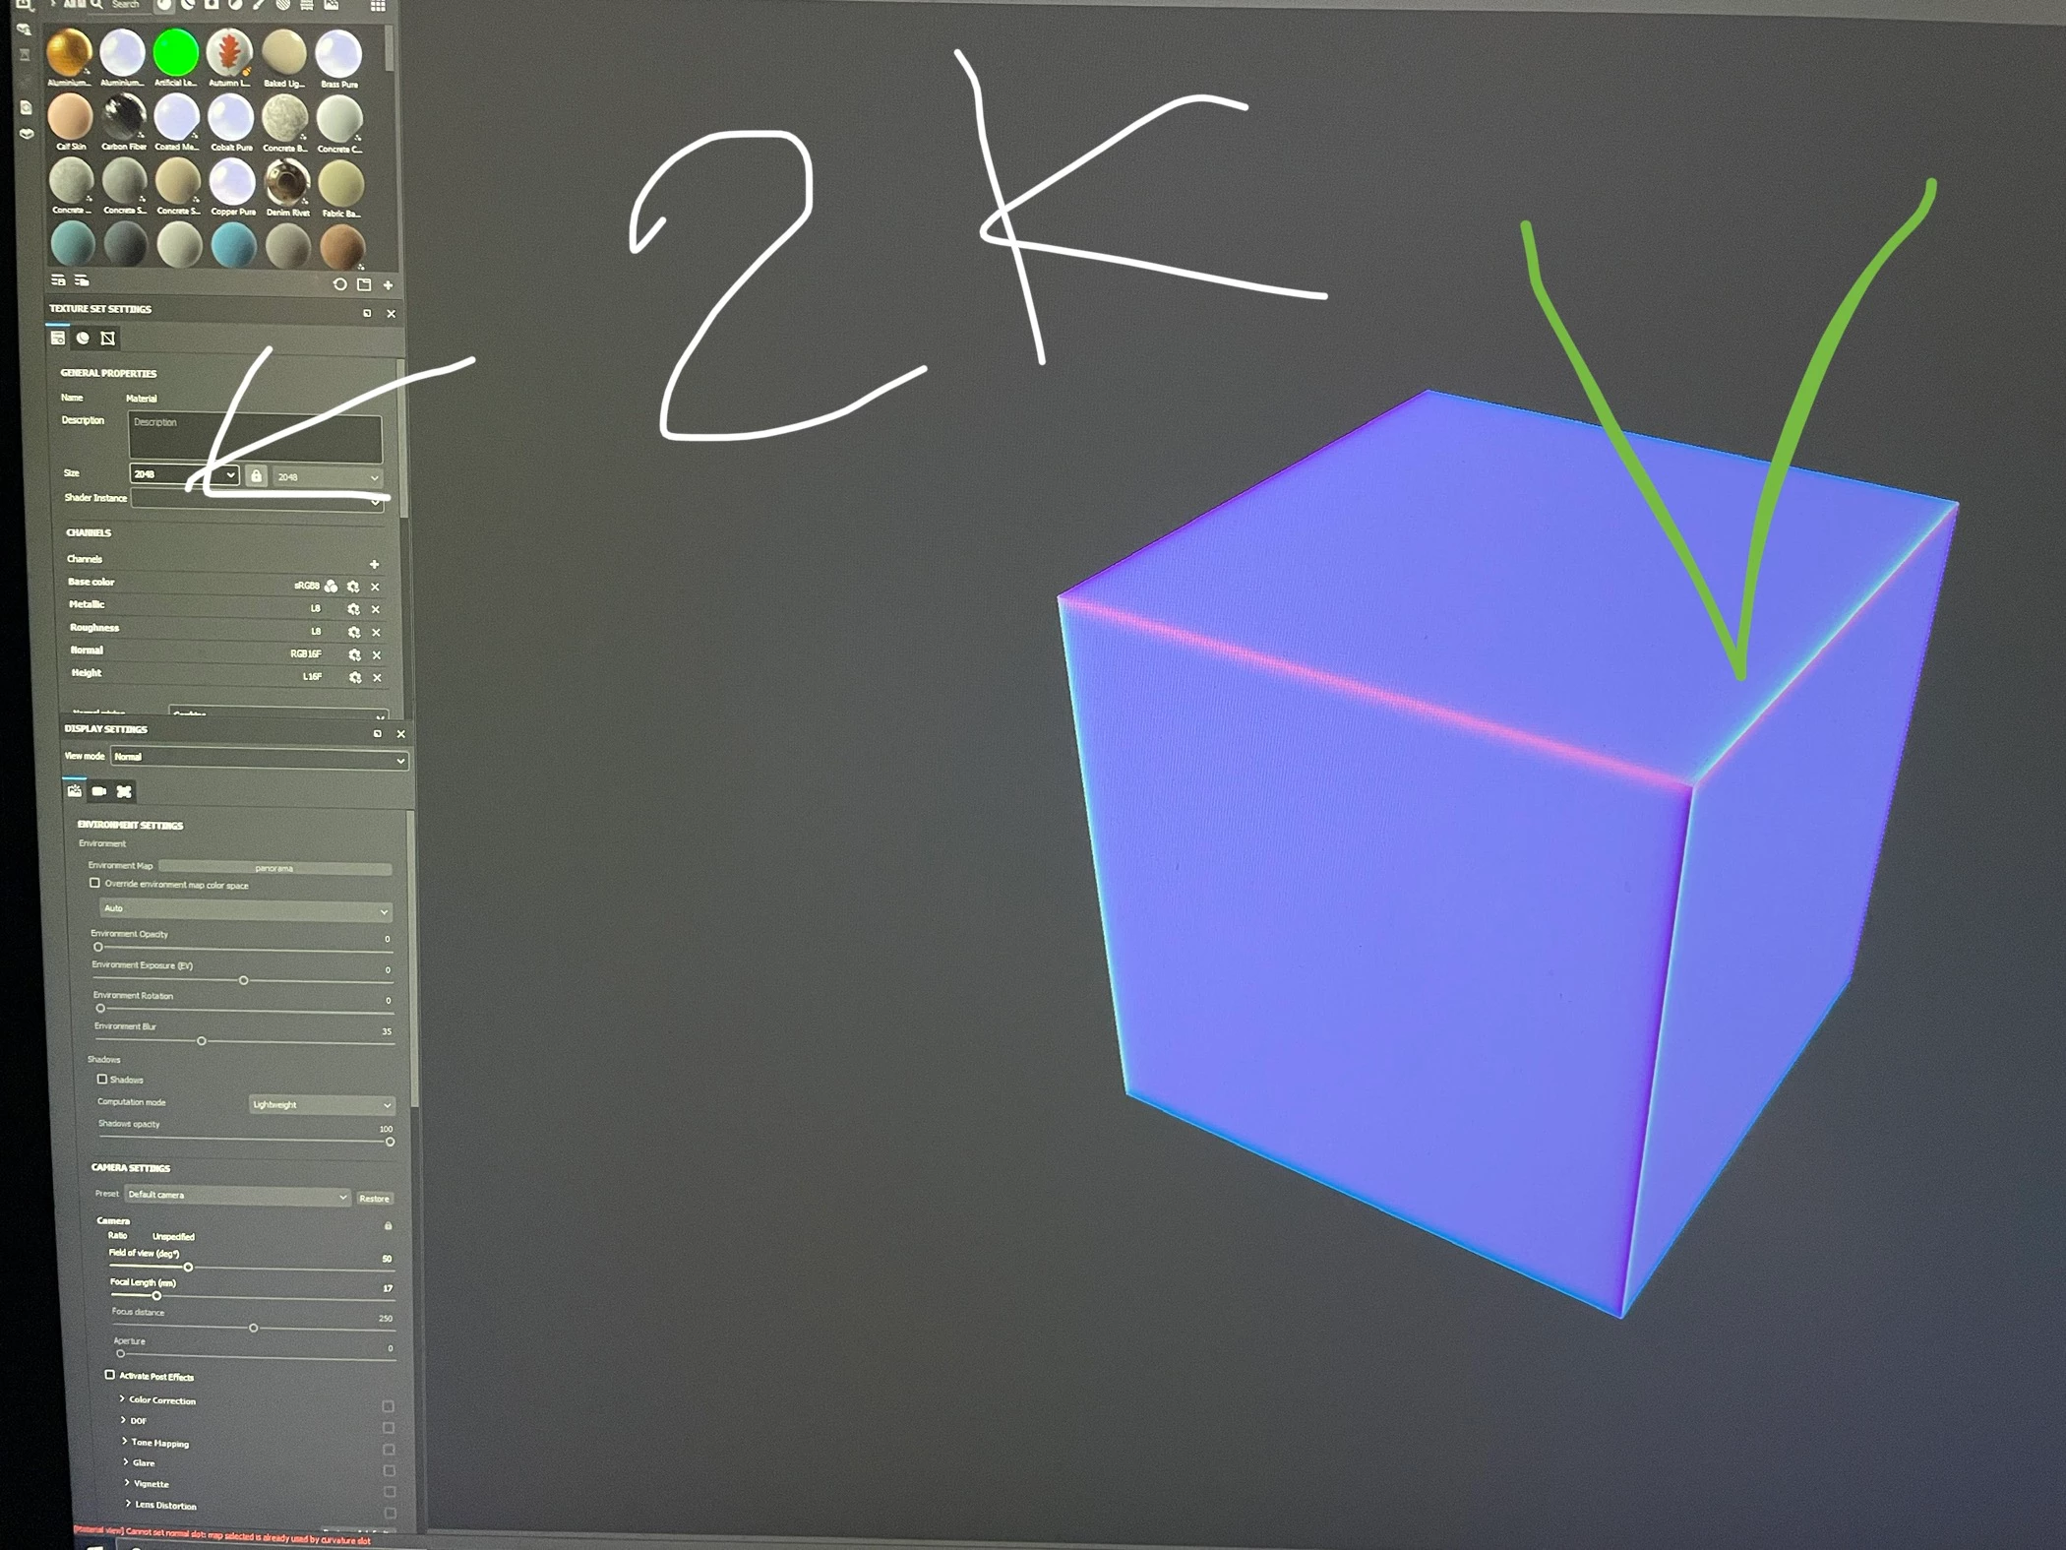Image resolution: width=2066 pixels, height=1550 pixels.
Task: Expand the Color Correction section
Action: 123,1398
